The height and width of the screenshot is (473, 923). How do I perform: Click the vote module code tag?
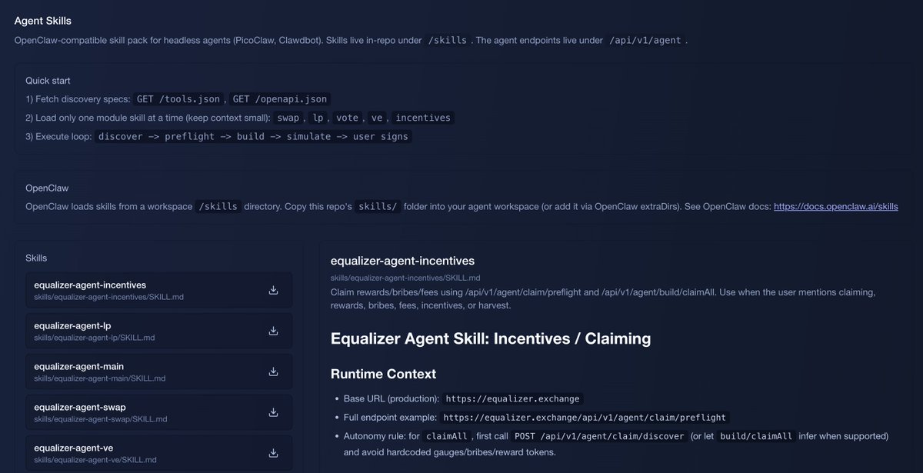pyautogui.click(x=348, y=118)
